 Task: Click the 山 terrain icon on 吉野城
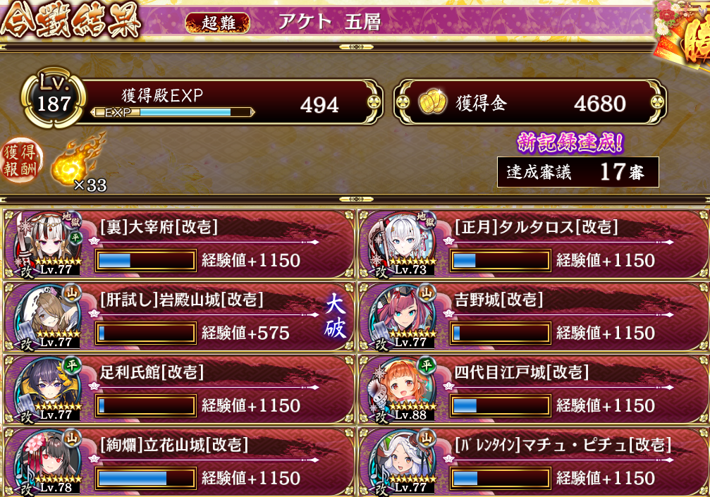click(426, 294)
